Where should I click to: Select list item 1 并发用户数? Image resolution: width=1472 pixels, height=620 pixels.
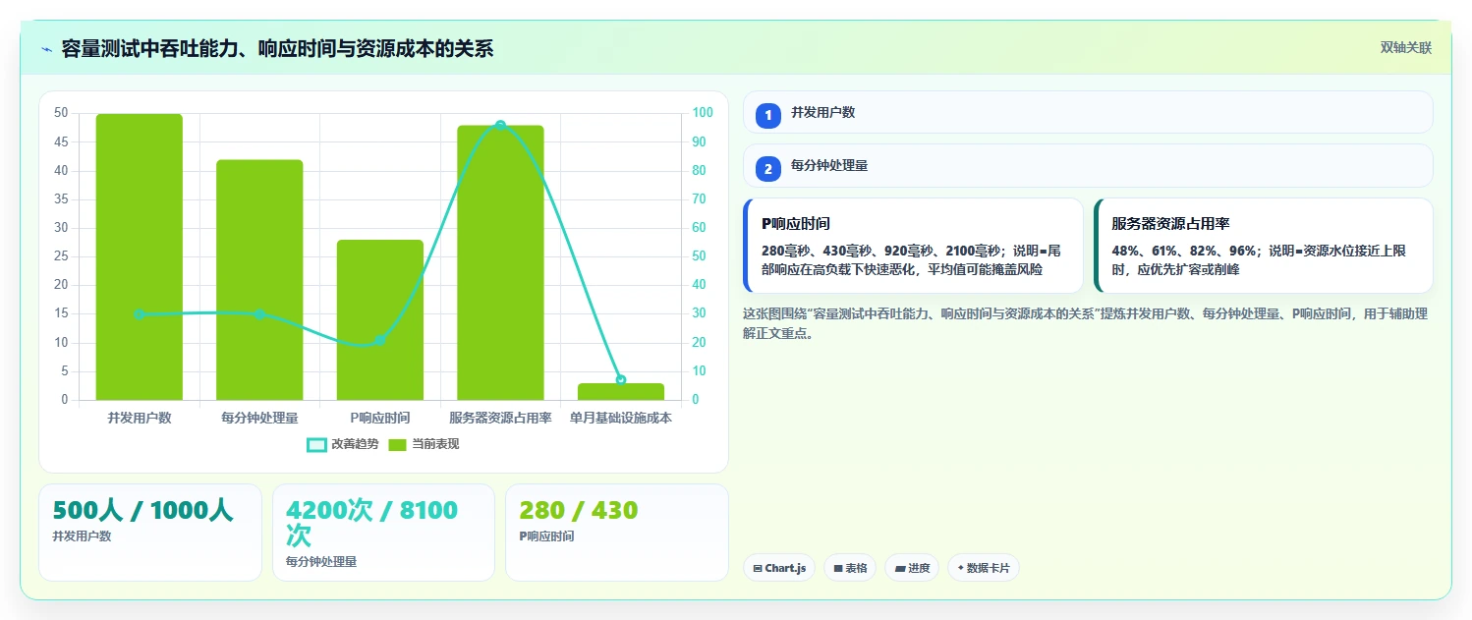tap(1088, 112)
